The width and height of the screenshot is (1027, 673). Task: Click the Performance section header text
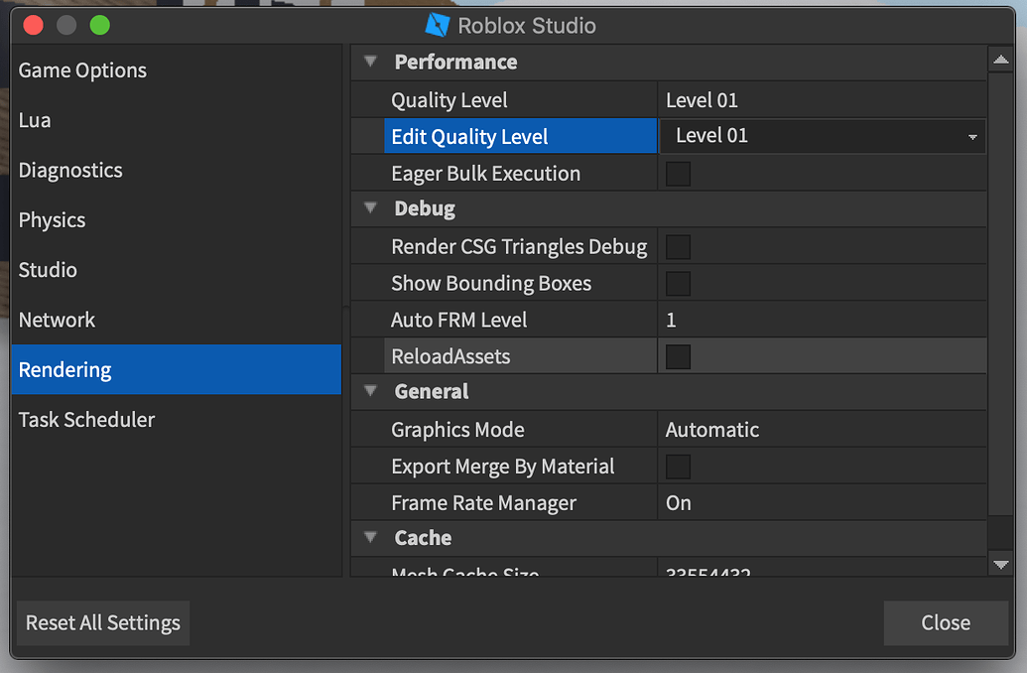click(455, 62)
